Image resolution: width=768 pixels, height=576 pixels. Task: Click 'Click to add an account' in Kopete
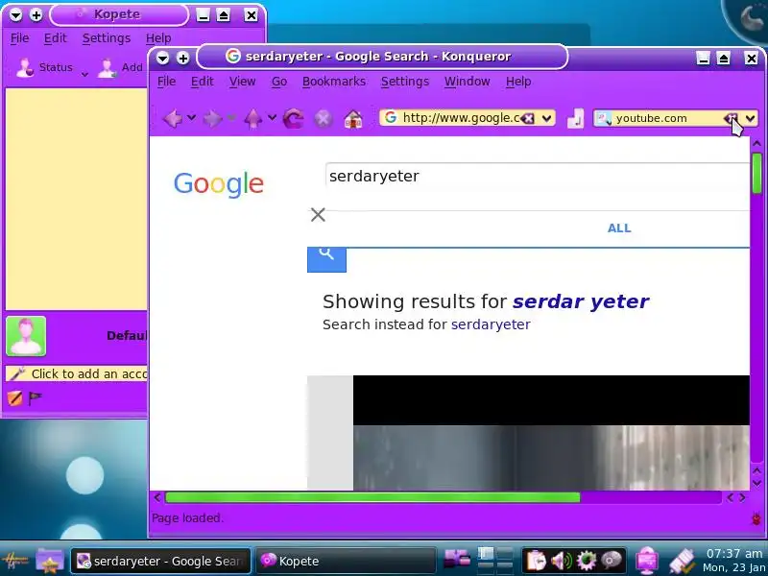point(77,373)
